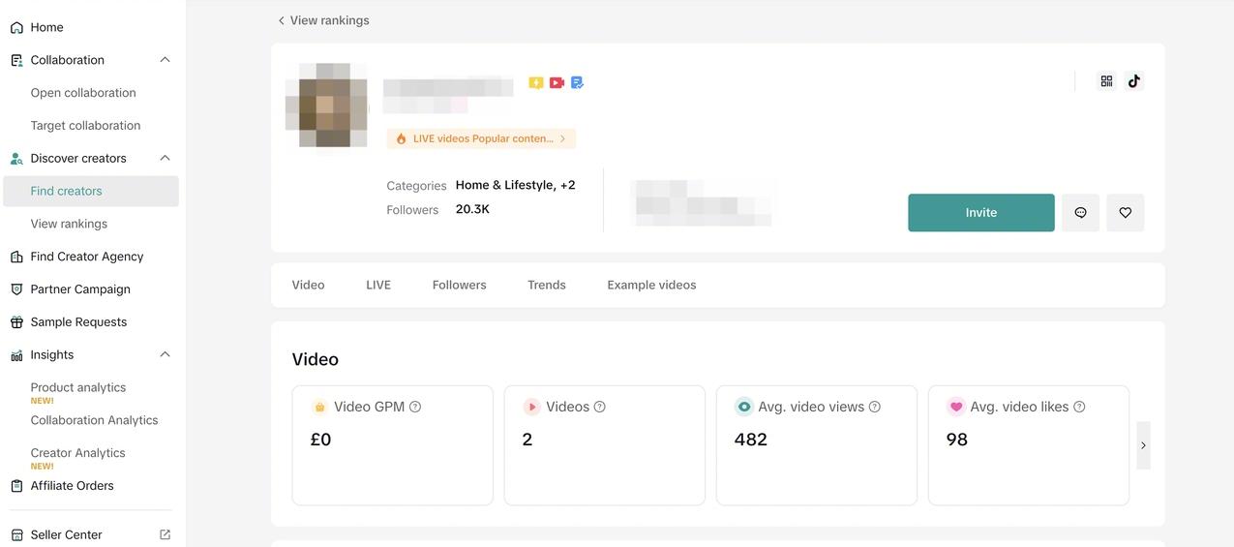Screen dimensions: 1234x547
Task: Click the Find Creator Agency icon
Action: tap(16, 257)
